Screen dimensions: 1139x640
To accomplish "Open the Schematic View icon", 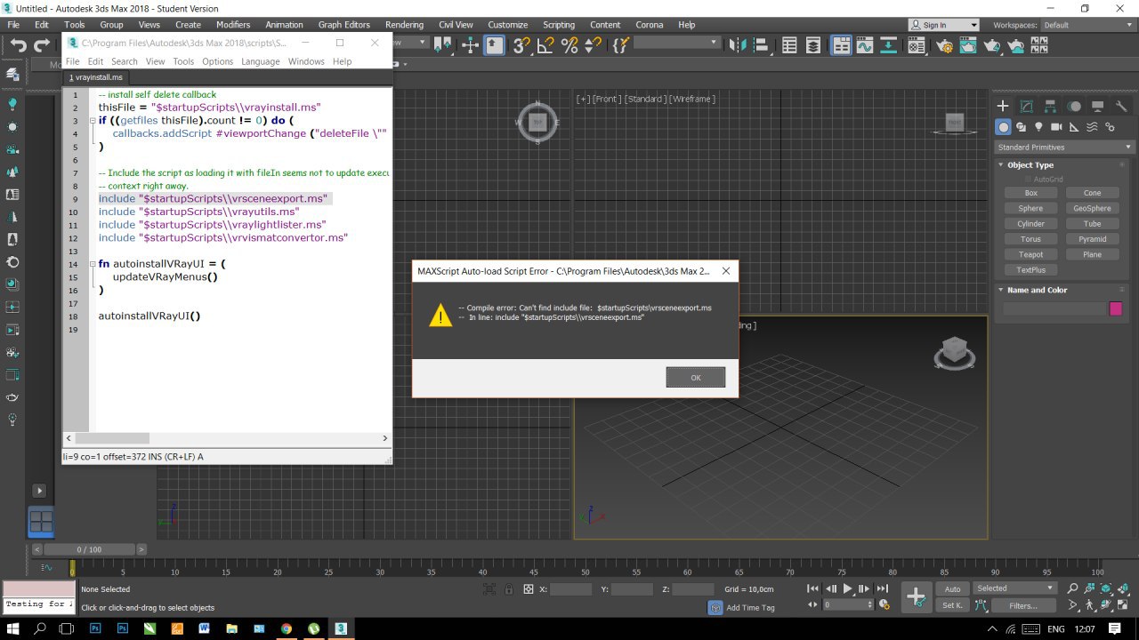I will (x=889, y=44).
